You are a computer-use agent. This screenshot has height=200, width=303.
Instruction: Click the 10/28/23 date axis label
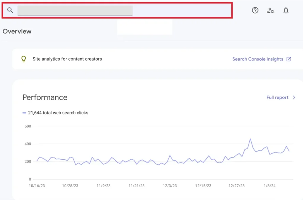pos(70,186)
